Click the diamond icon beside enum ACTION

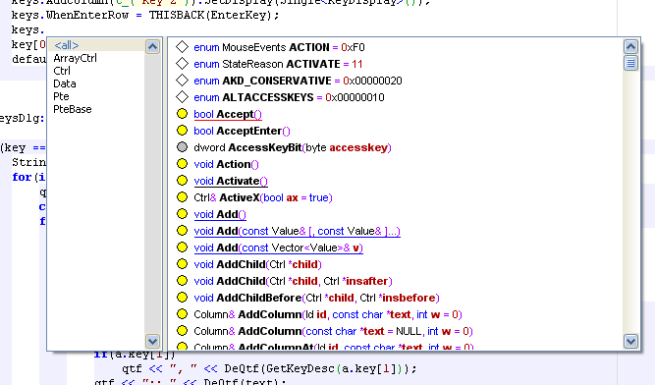click(182, 47)
